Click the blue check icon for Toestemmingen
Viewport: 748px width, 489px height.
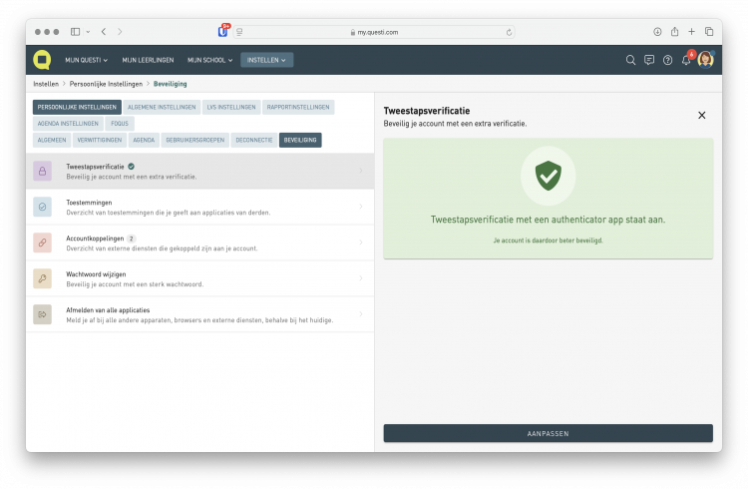coord(43,207)
